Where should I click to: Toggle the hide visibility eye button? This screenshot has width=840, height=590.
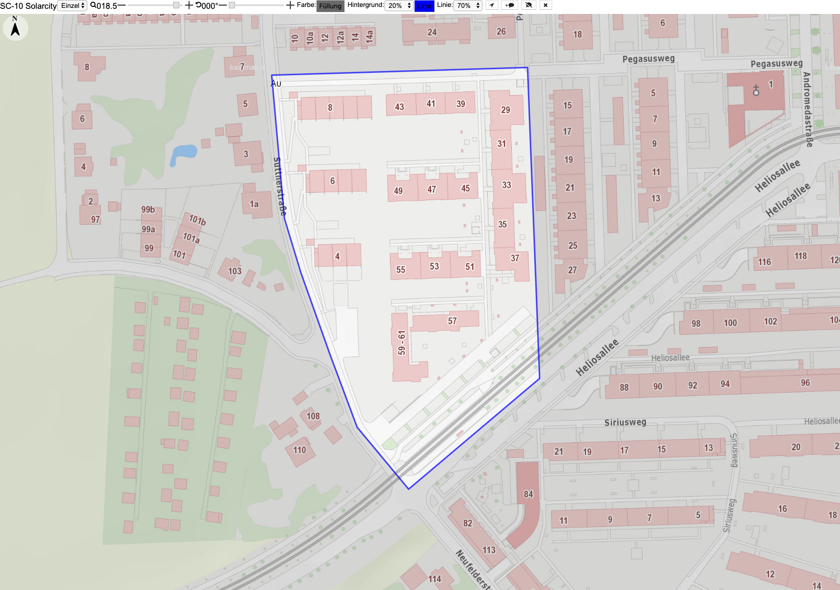tap(528, 6)
